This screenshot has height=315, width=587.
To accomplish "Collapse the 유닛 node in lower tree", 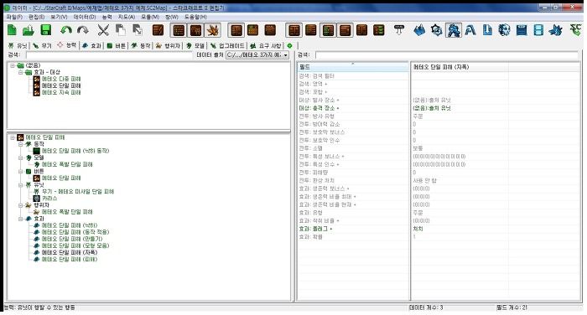I will click(x=21, y=185).
